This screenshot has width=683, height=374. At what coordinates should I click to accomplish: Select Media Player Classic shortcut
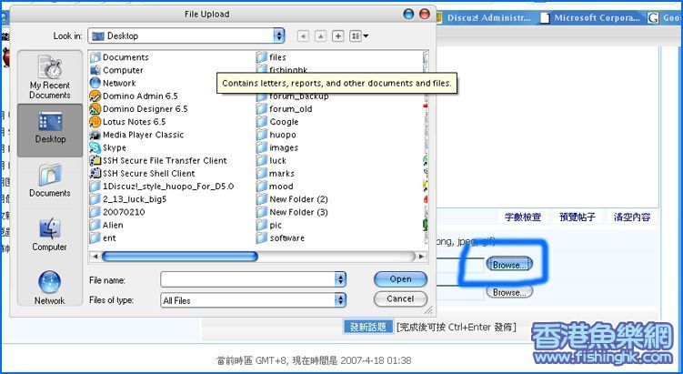click(x=136, y=135)
